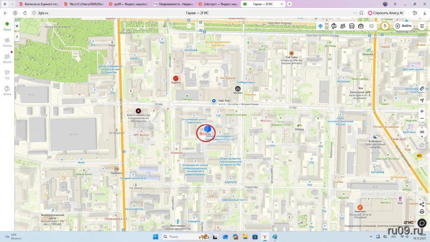Select the ruler distance measurement tool
This screenshot has width=430, height=242.
click(422, 89)
